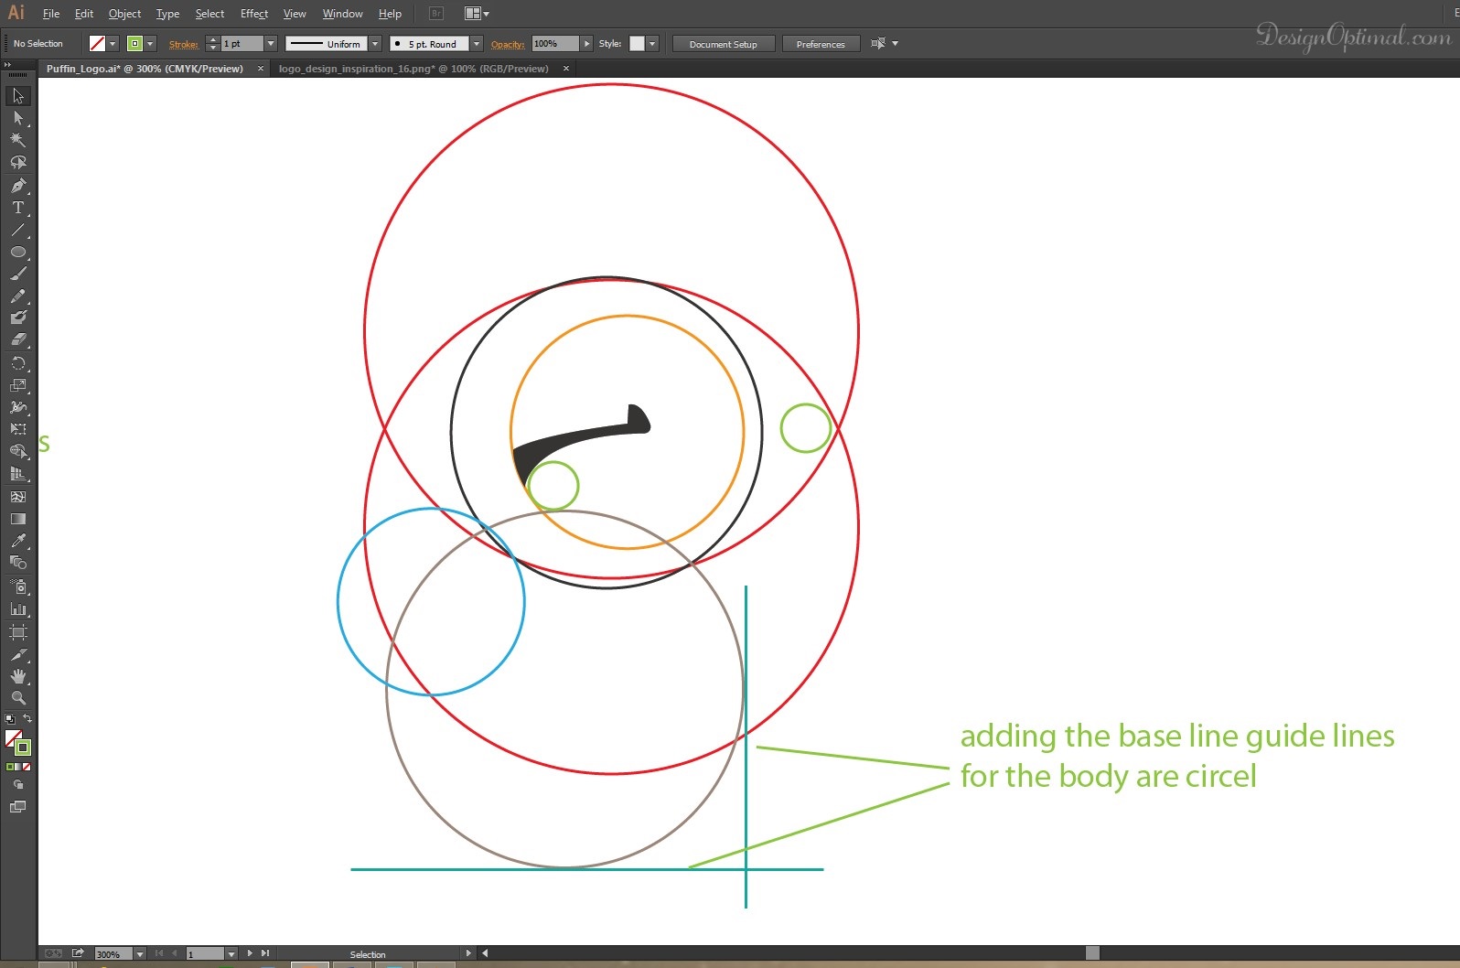
Task: Select the Width tool
Action: (18, 407)
